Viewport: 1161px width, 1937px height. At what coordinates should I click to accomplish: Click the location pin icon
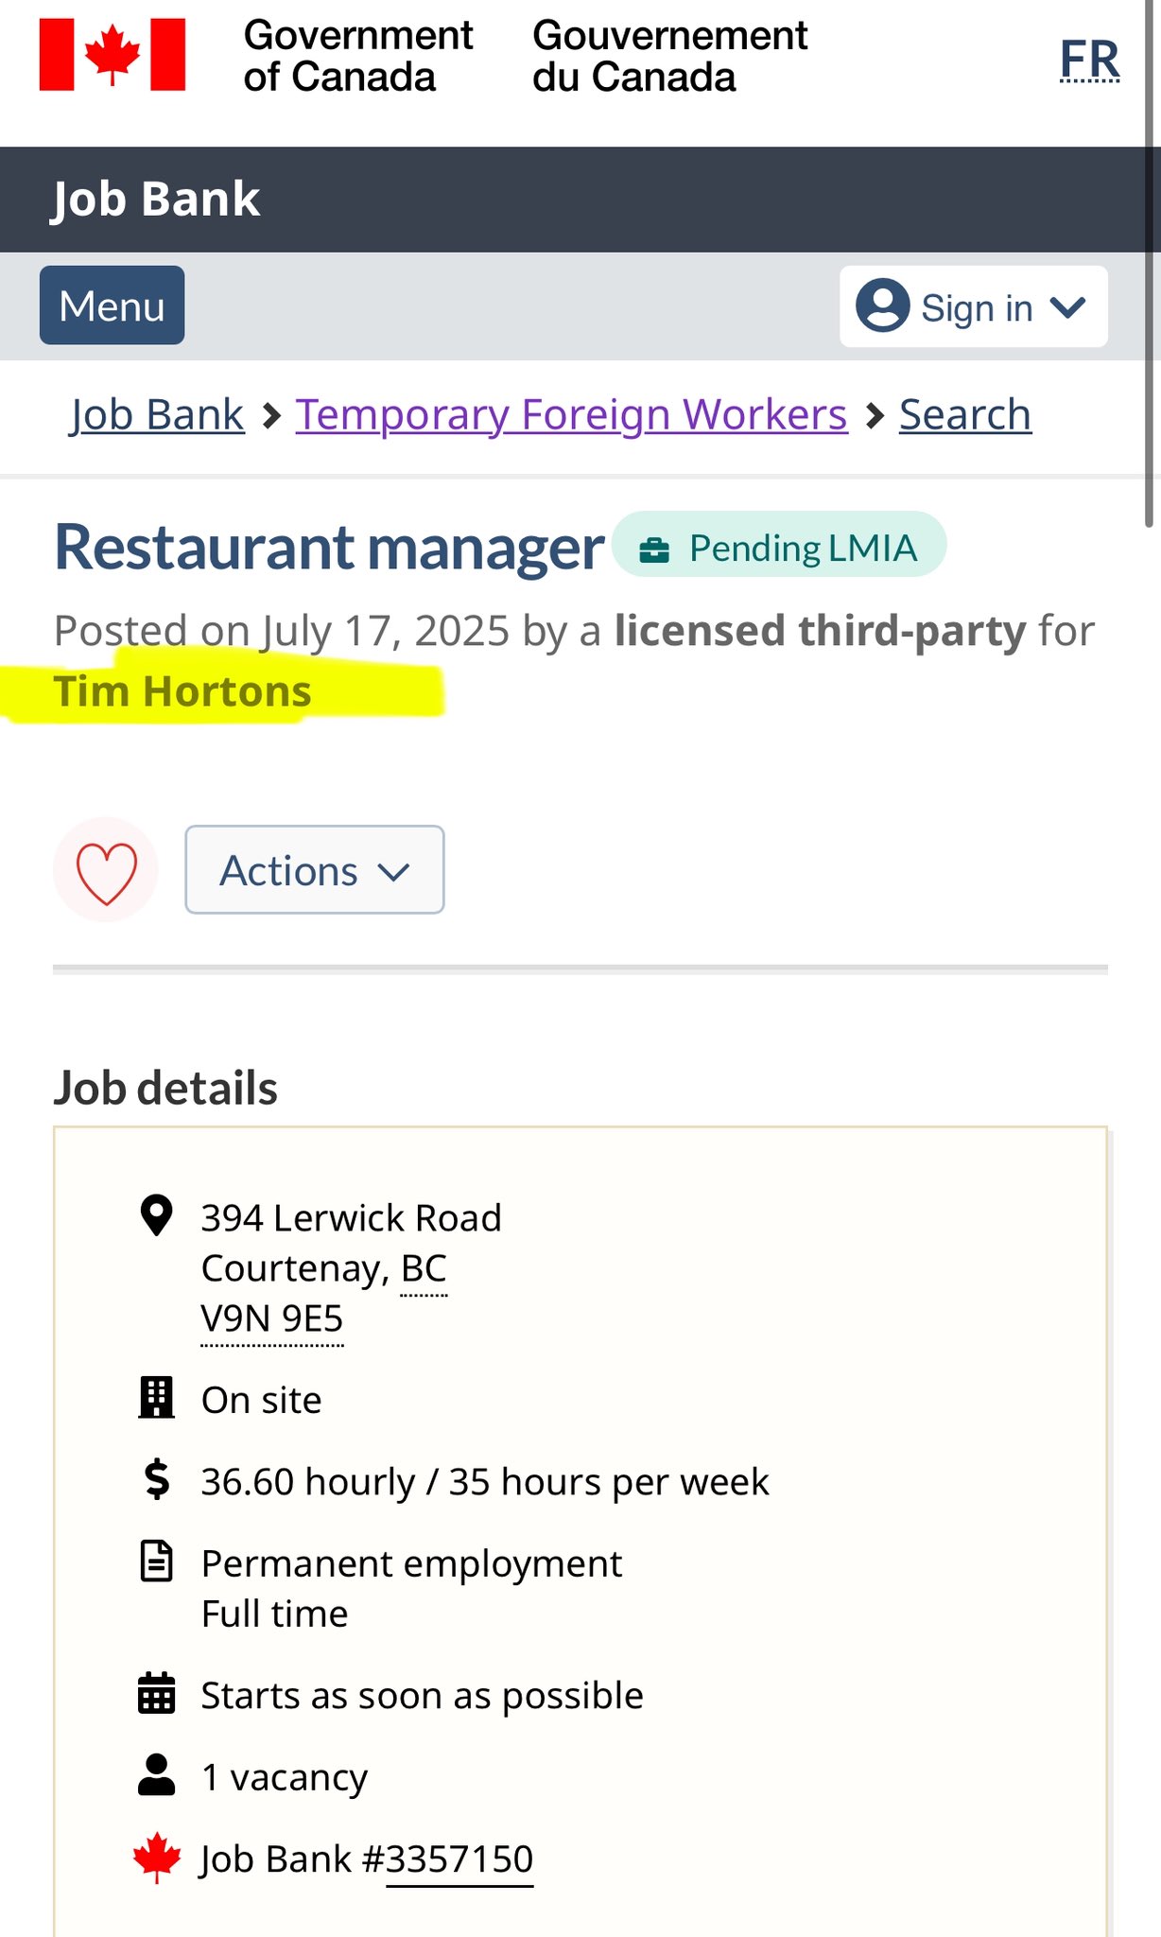coord(156,1216)
